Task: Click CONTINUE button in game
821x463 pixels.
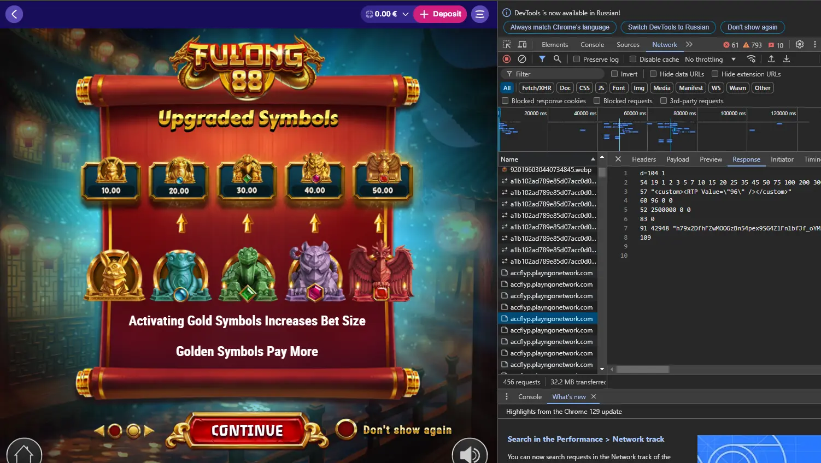Action: coord(247,431)
